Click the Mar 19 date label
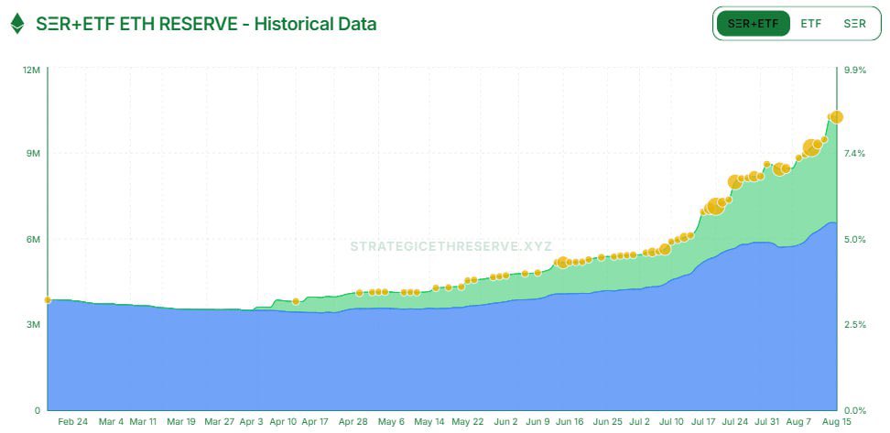Image resolution: width=890 pixels, height=433 pixels. click(x=181, y=422)
